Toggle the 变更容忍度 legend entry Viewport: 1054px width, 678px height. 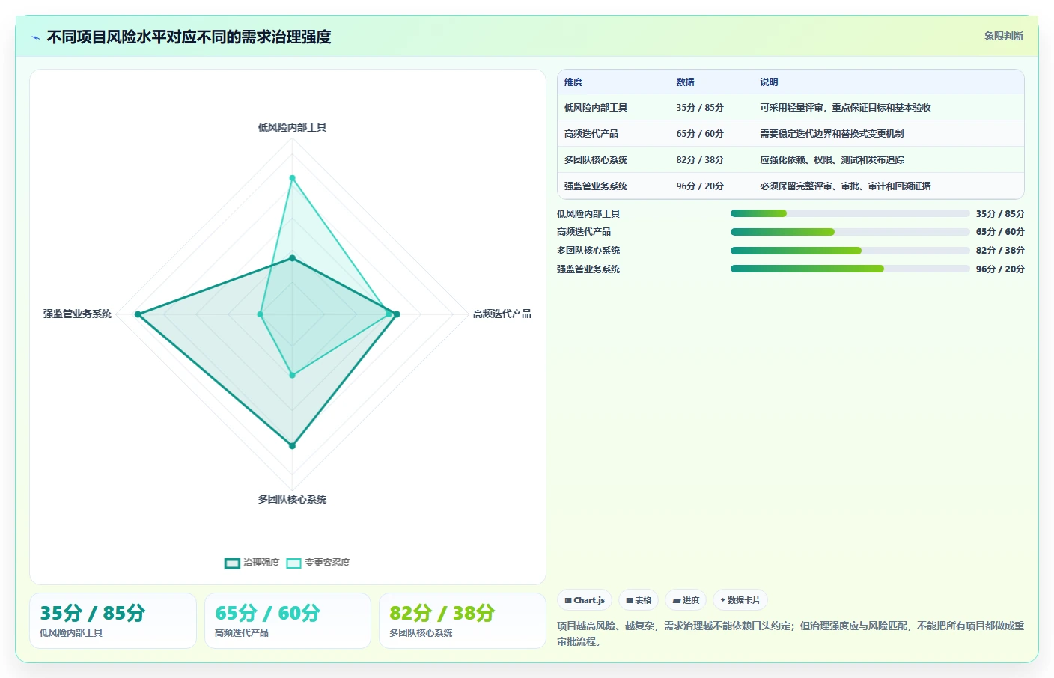pos(318,563)
